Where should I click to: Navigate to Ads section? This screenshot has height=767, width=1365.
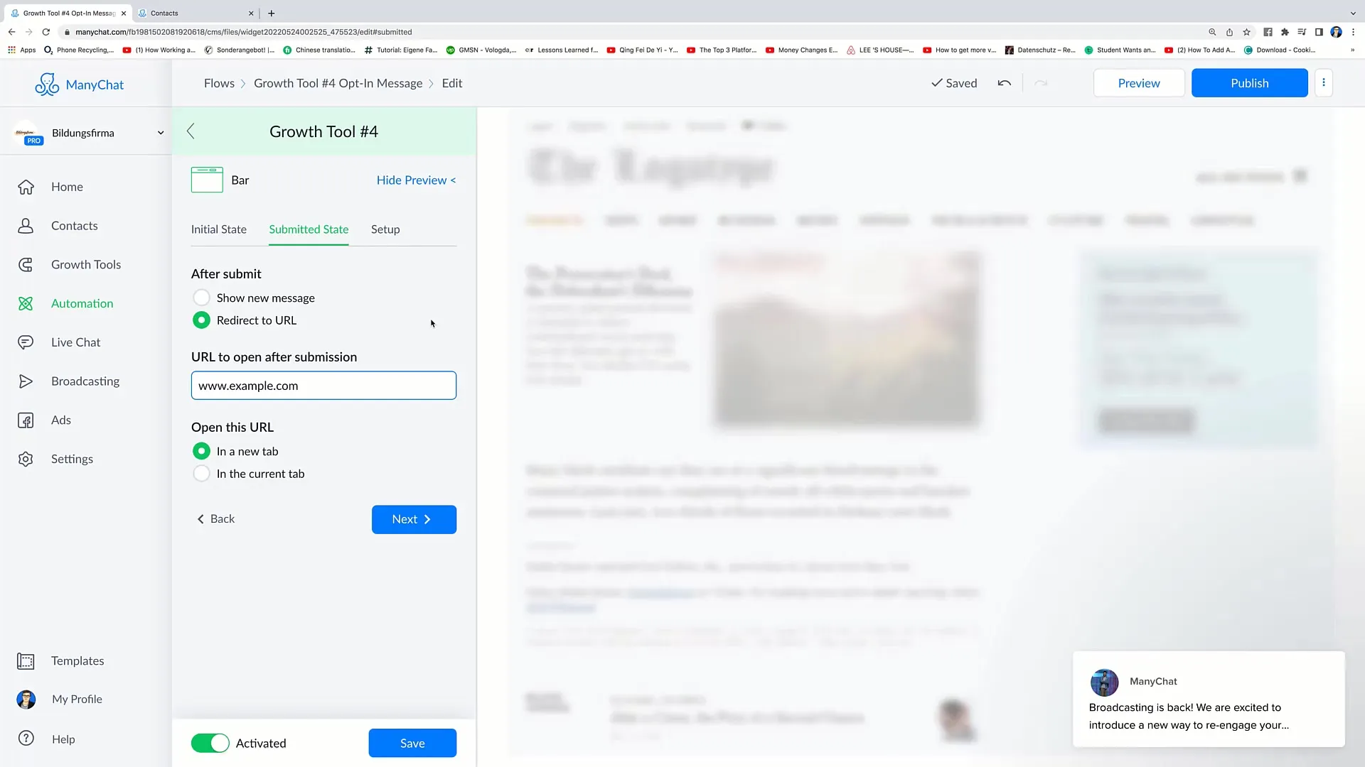(60, 420)
